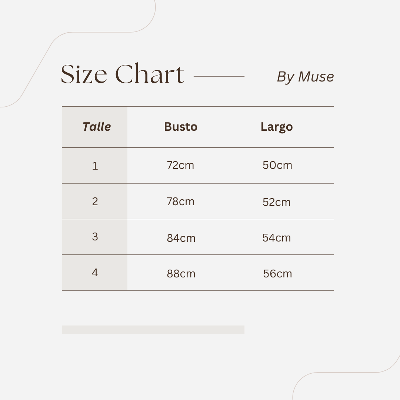Select the By Muse brand text
This screenshot has height=400, width=400.
(305, 77)
